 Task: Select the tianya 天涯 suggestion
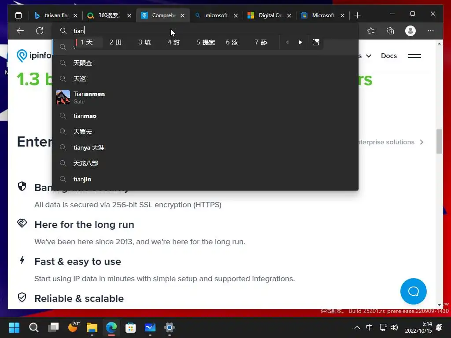[x=205, y=147]
